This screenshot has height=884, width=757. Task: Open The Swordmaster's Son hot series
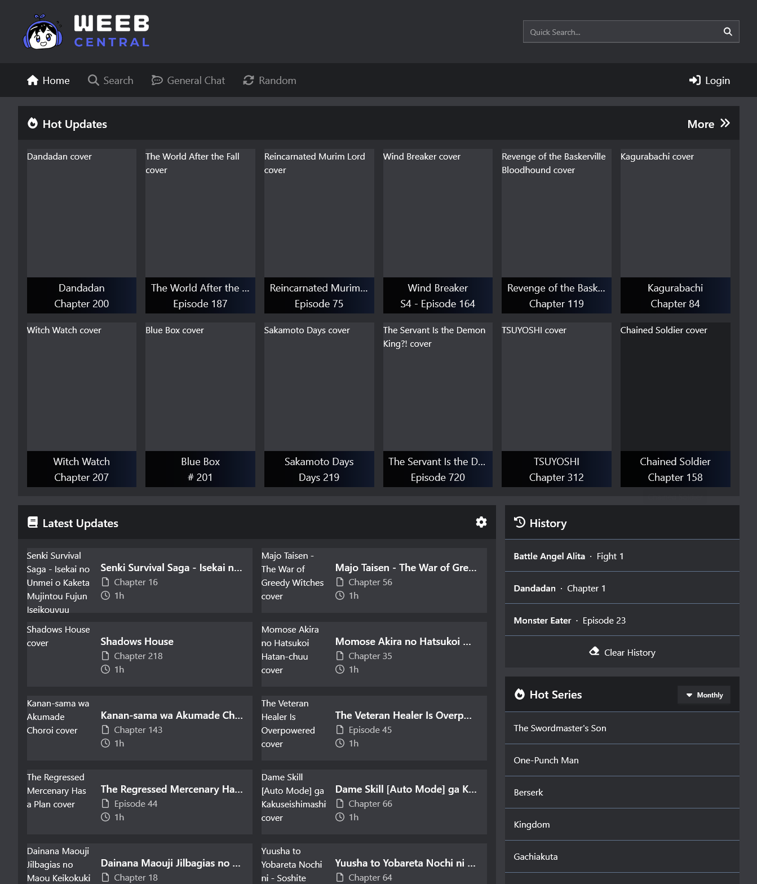coord(622,728)
